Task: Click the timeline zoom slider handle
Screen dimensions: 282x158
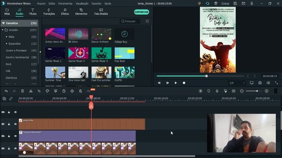Action: click(x=257, y=91)
